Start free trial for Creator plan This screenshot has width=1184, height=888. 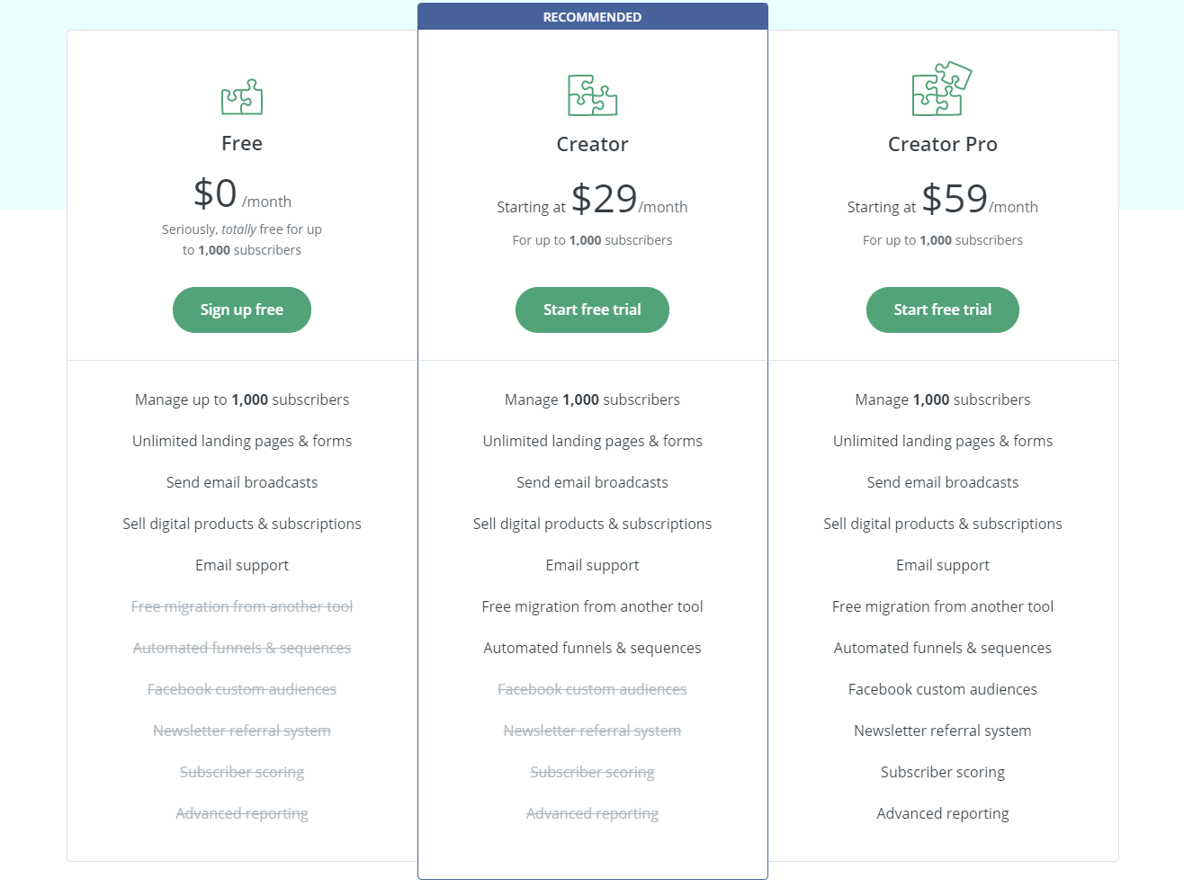(x=592, y=309)
